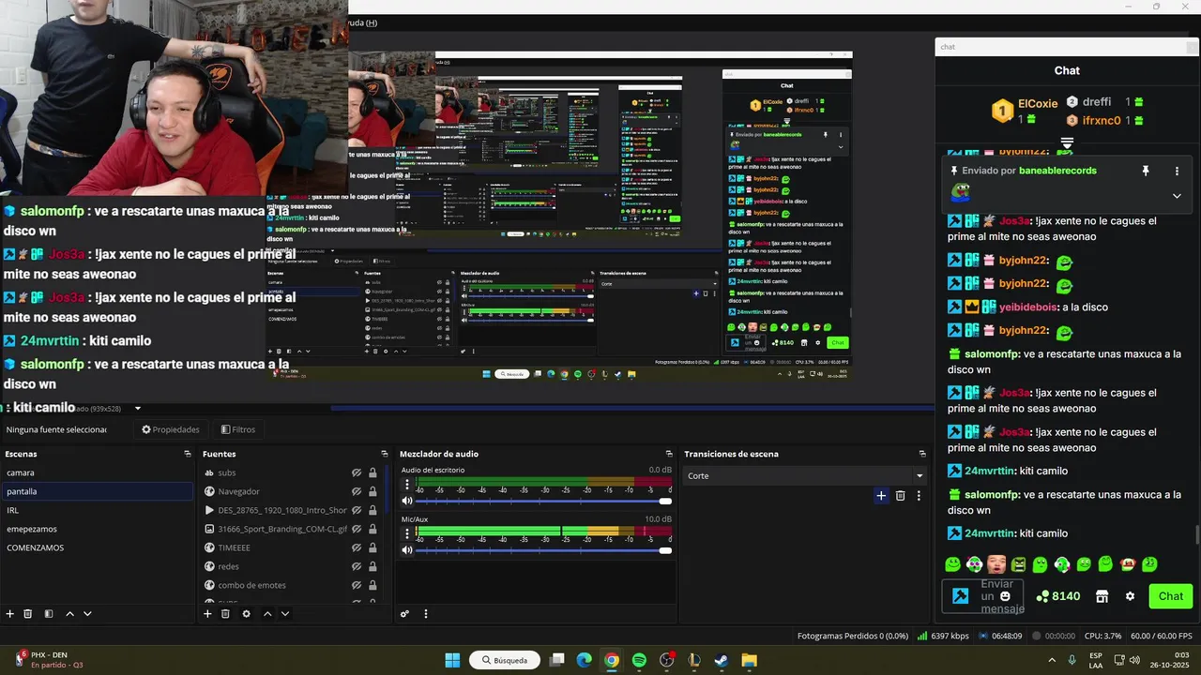Collapse gift leaderboard handle in chat
The image size is (1201, 675).
pyautogui.click(x=1067, y=142)
